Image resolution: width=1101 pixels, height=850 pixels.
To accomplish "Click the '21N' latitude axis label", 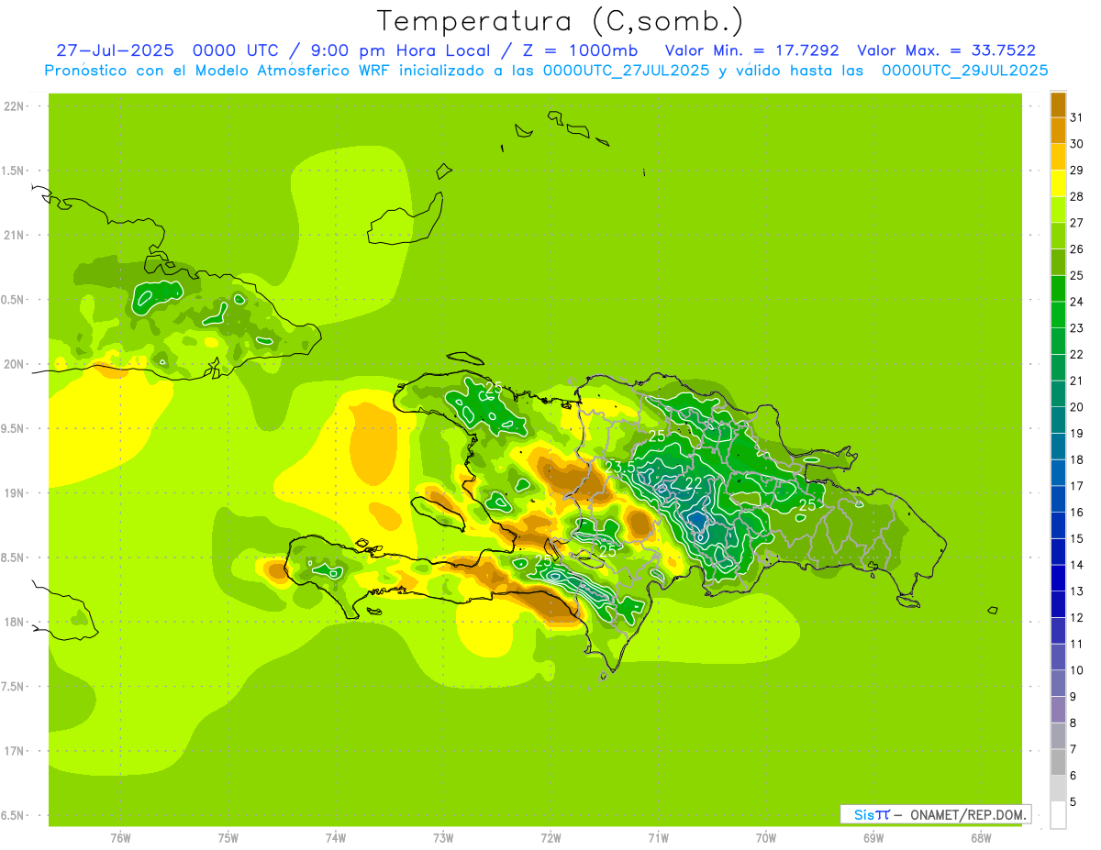I will pos(15,235).
